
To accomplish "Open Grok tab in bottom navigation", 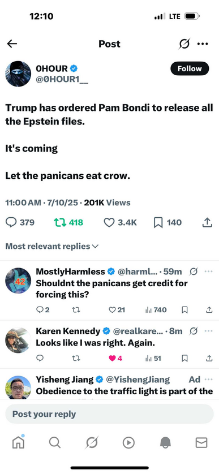I will (x=92, y=443).
